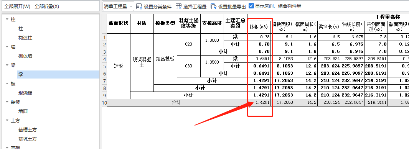Screen dimensions: 409x149
Task: Click the 合计 row label
Action: coord(177,103)
